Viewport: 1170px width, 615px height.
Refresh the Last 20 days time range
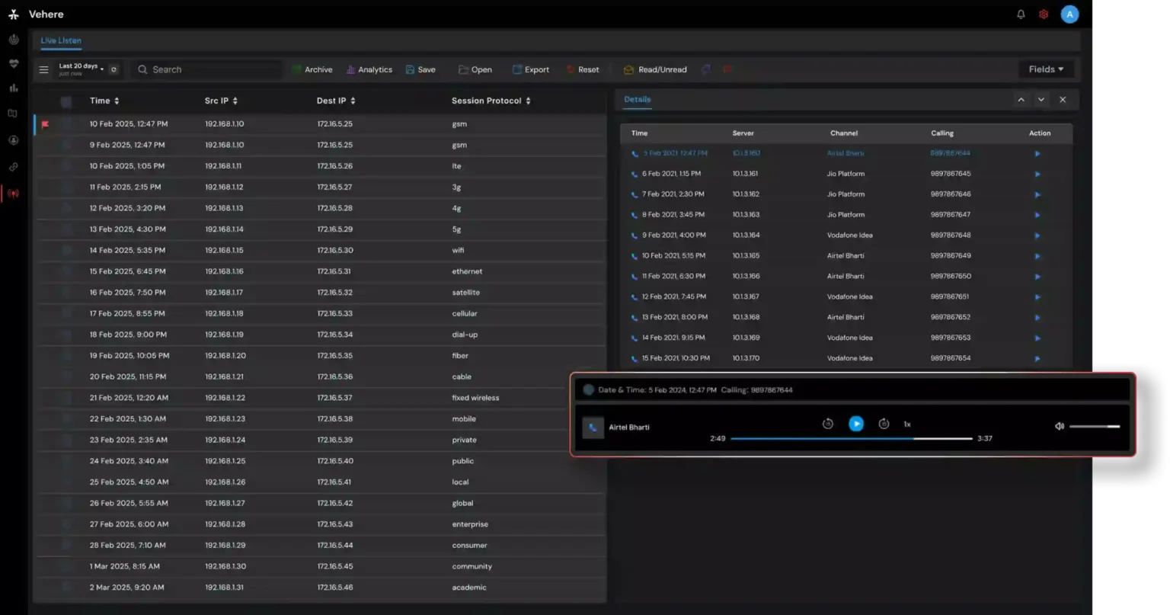coord(113,69)
